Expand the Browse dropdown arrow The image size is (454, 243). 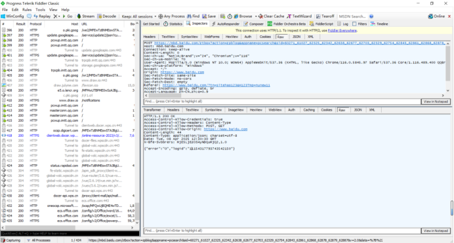pos(256,16)
